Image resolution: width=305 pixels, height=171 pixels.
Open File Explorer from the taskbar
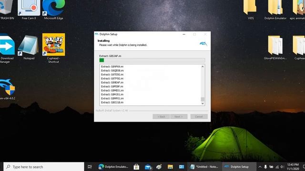pos(170,167)
